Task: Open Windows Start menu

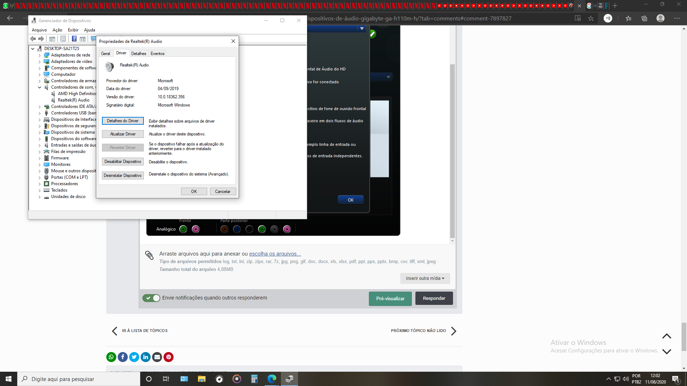Action: click(x=9, y=379)
